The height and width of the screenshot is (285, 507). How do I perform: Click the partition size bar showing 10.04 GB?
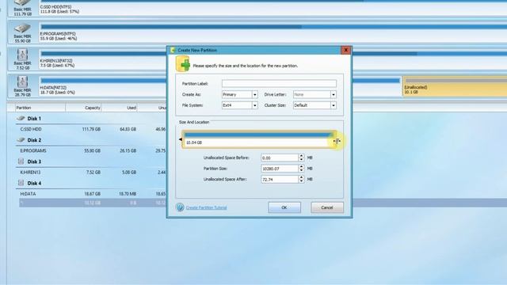[259, 139]
